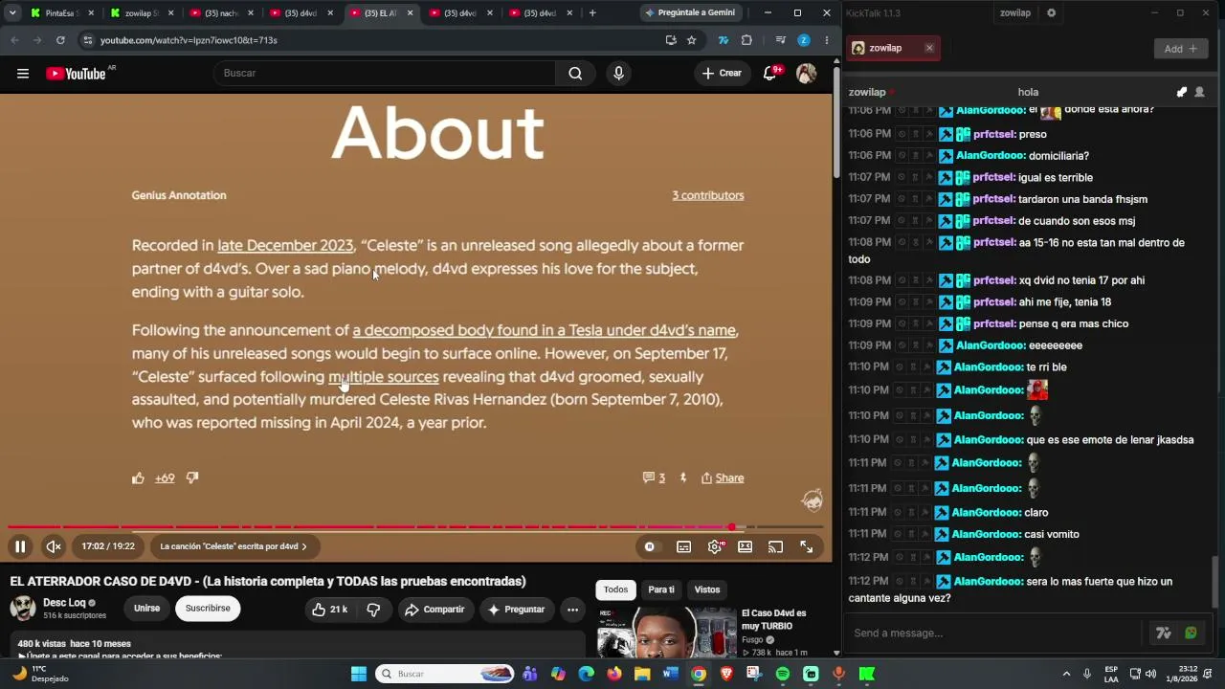Click the Unirse membership button
1225x689 pixels.
pyautogui.click(x=146, y=609)
